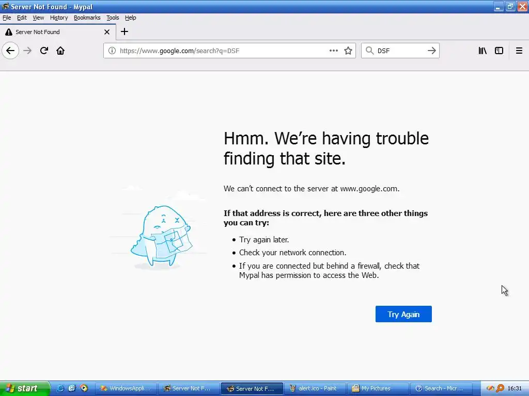This screenshot has height=396, width=529.
Task: Open the Edit menu
Action: (22, 18)
